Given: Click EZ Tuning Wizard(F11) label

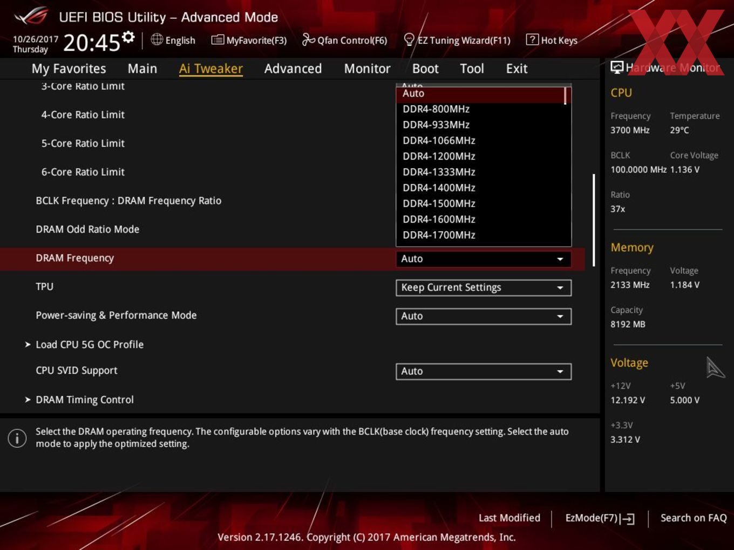Looking at the screenshot, I should coord(464,40).
